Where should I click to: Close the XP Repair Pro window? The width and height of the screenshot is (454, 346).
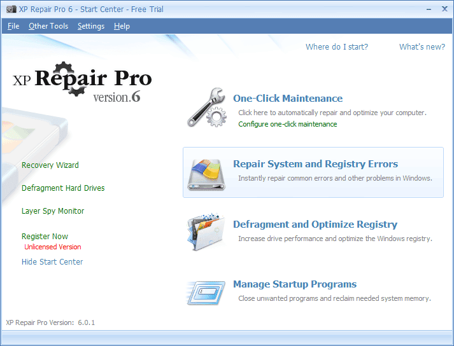click(444, 10)
